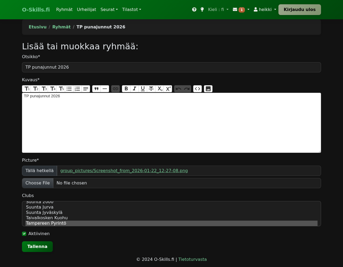Open the help question mark icon
The height and width of the screenshot is (267, 343).
194,10
